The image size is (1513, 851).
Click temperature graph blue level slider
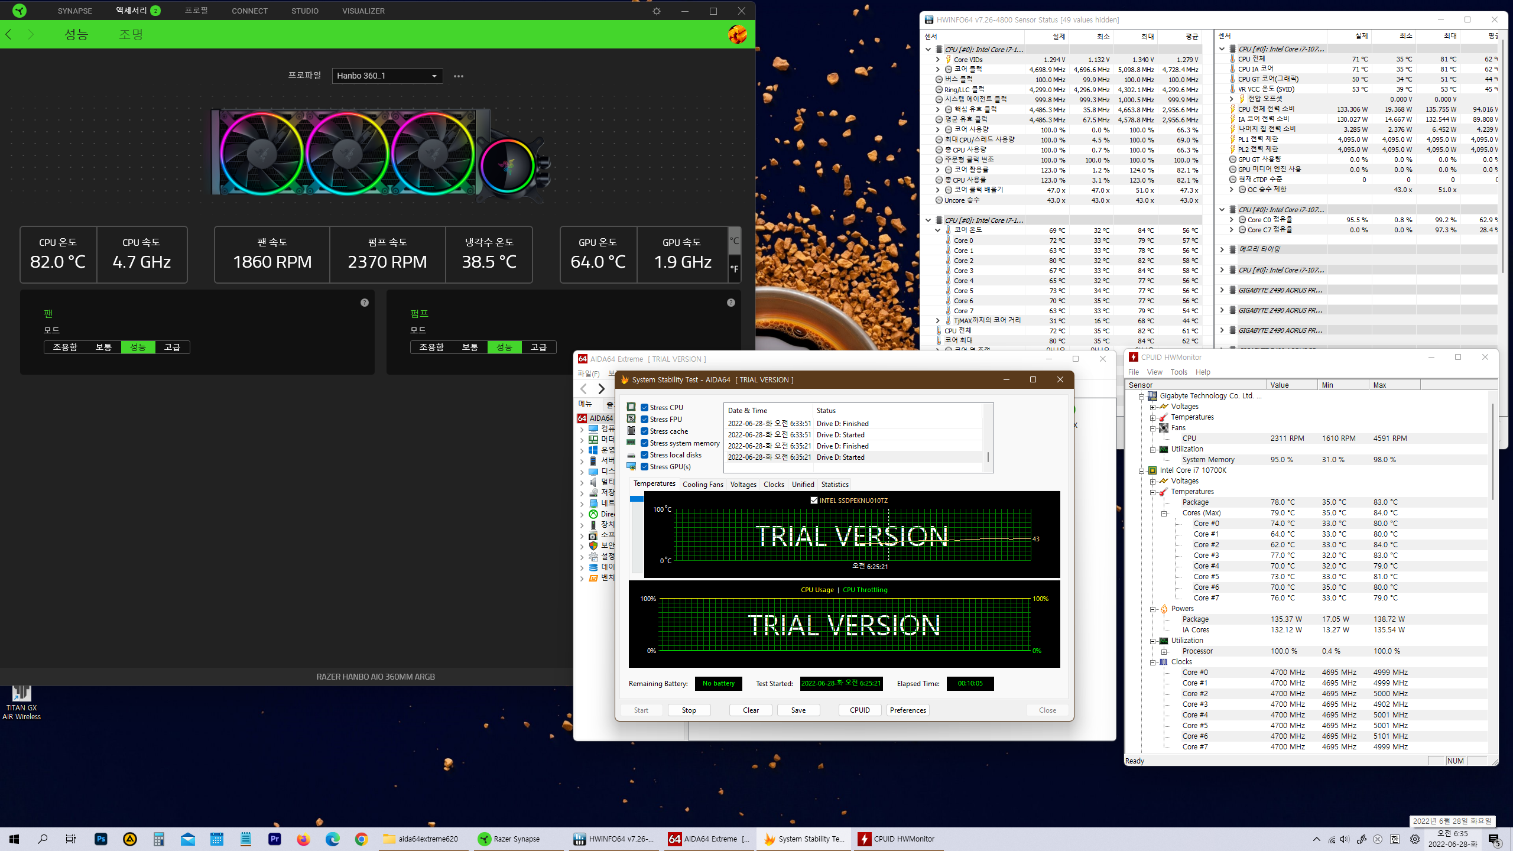point(637,499)
